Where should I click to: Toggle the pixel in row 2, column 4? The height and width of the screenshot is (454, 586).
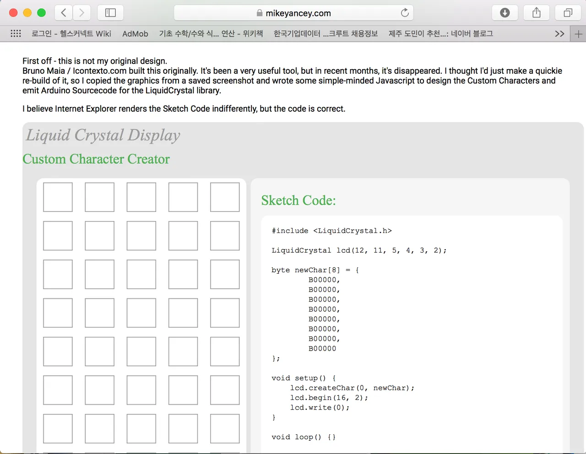(183, 236)
